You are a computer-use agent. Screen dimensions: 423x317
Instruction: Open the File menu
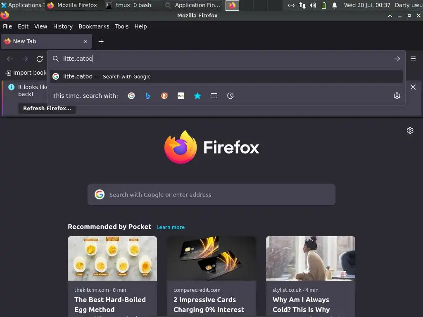tap(7, 26)
